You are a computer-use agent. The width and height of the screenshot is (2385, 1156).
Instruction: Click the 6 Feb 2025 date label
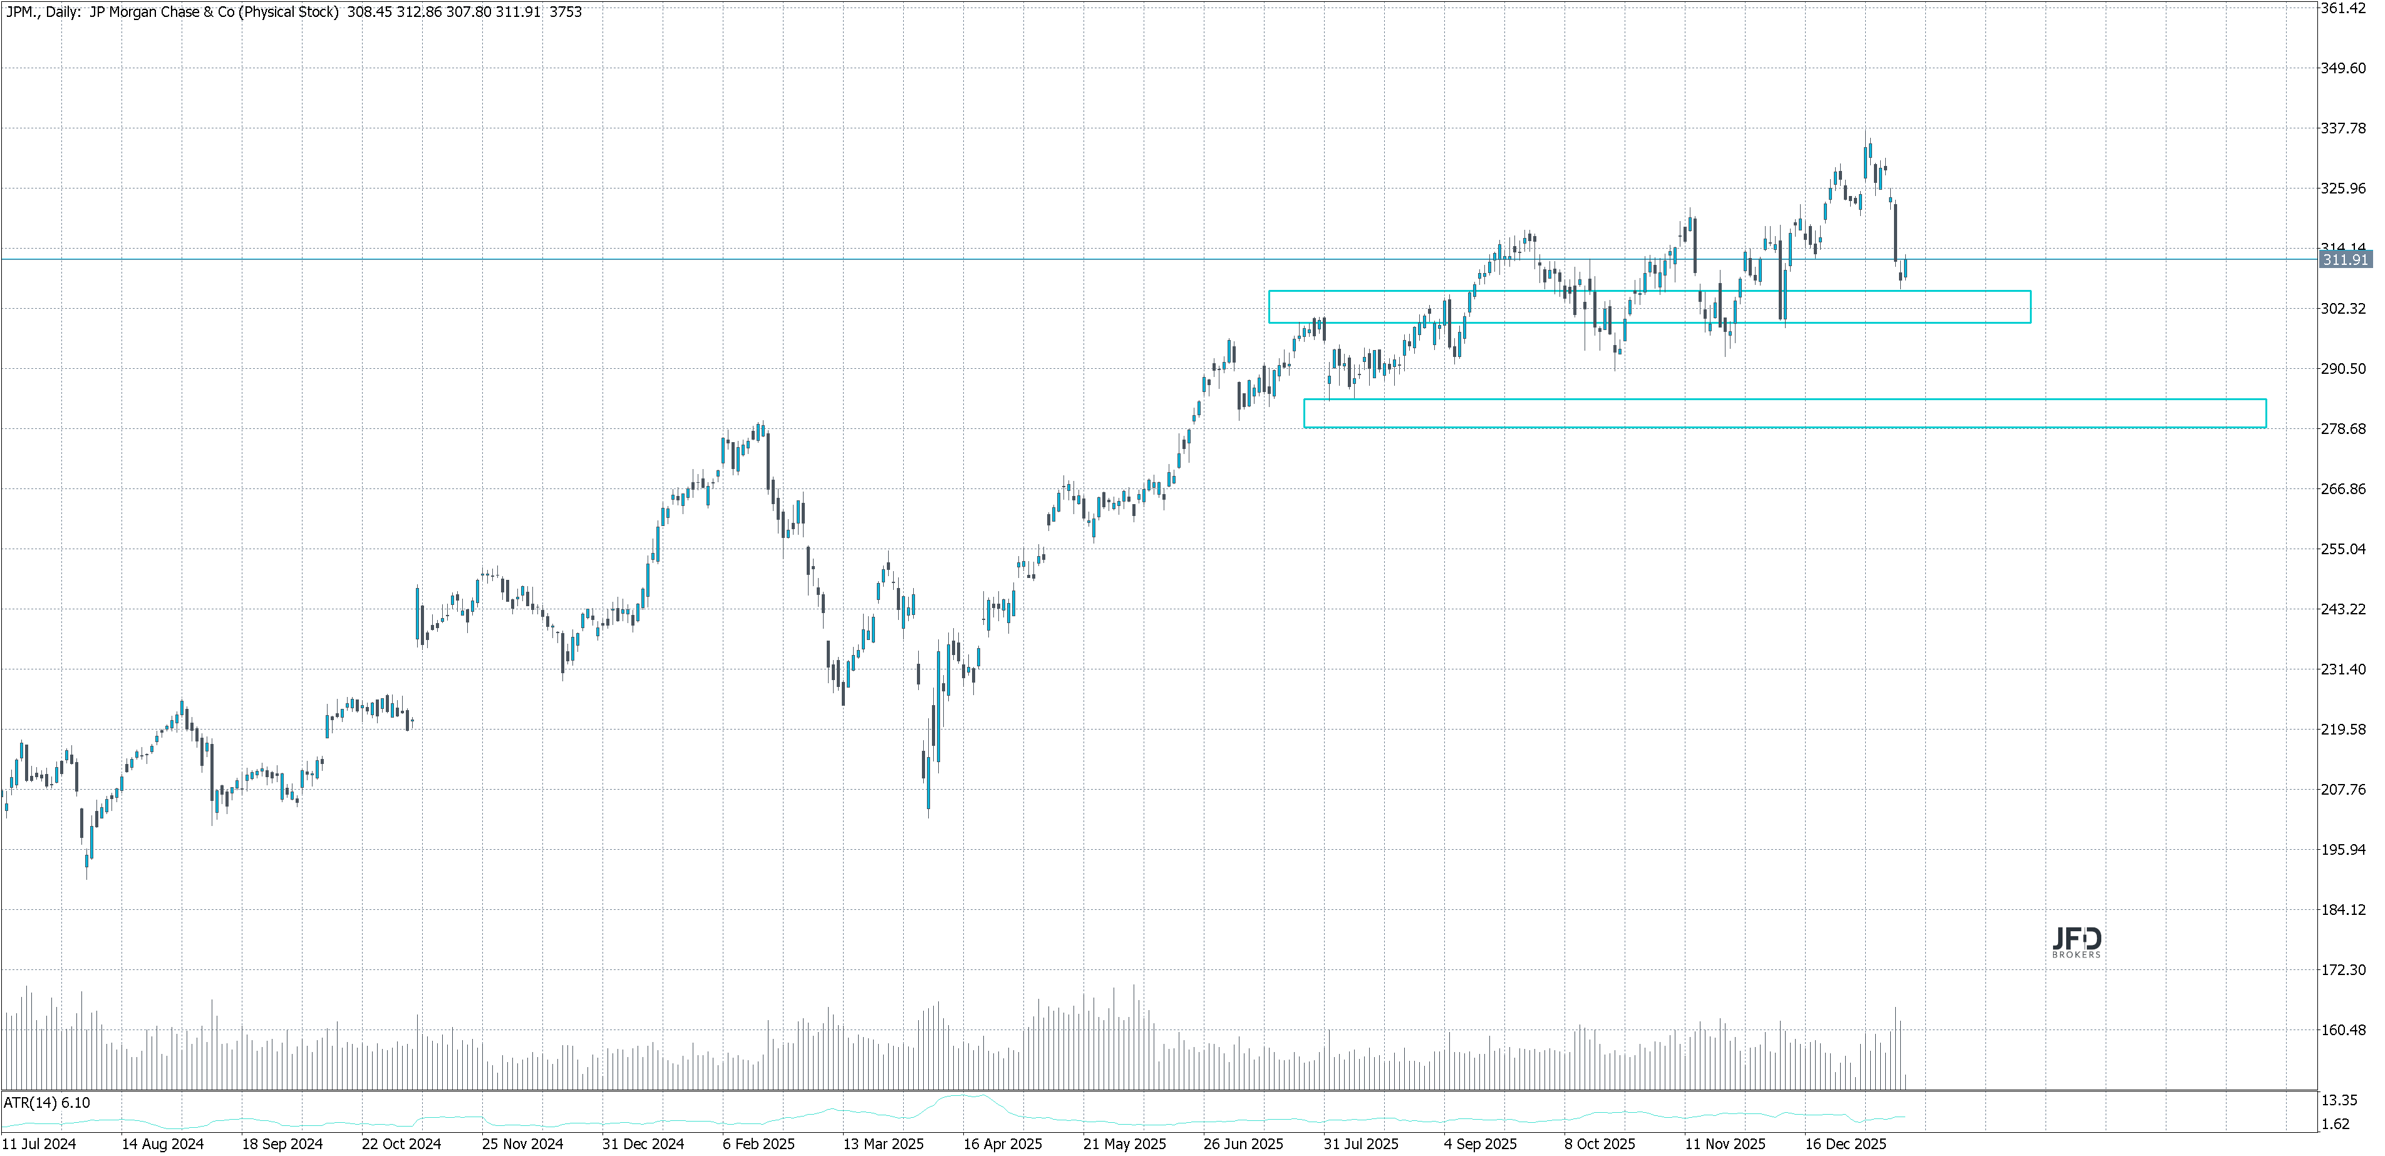tap(758, 1144)
